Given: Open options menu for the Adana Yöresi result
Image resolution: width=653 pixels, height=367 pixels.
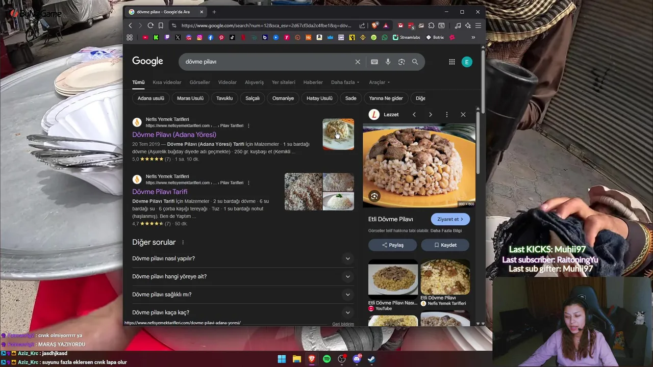Looking at the screenshot, I should point(248,125).
